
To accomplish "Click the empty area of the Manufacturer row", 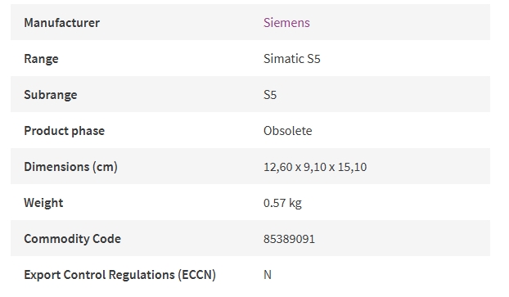I will [399, 22].
